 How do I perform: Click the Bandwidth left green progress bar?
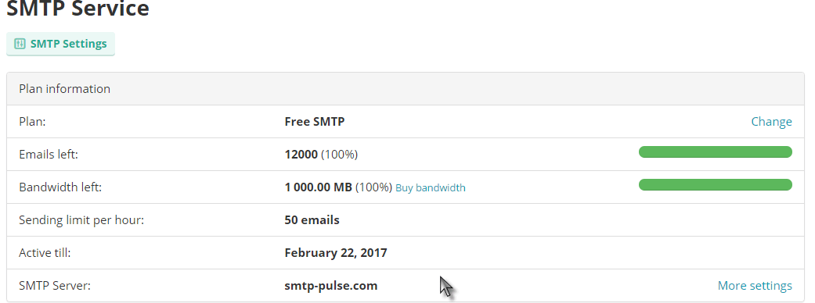tap(716, 185)
